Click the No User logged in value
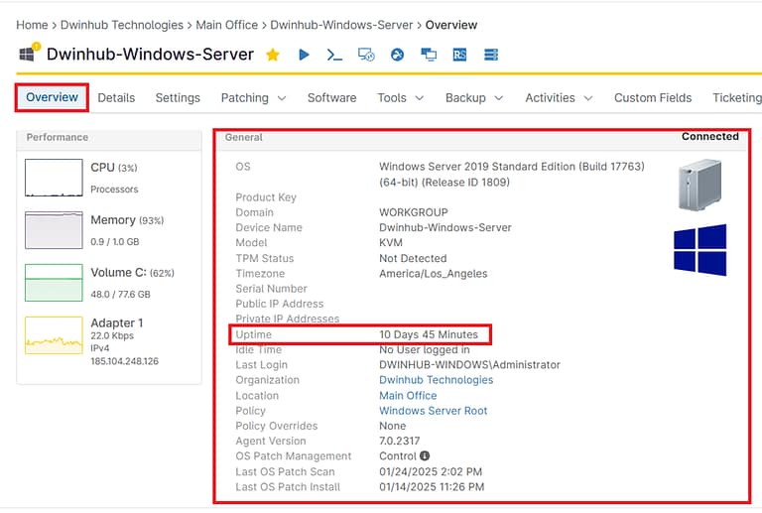Screen dimensions: 762x513 pyautogui.click(x=425, y=349)
